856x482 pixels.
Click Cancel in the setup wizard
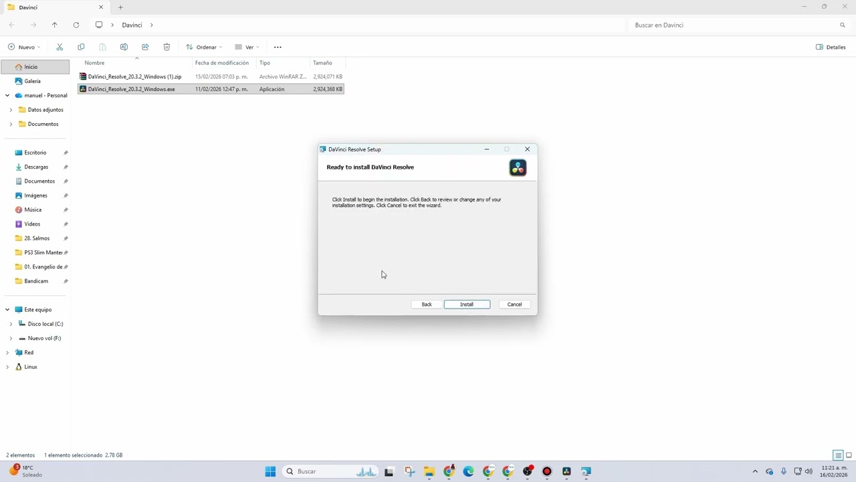click(x=514, y=305)
